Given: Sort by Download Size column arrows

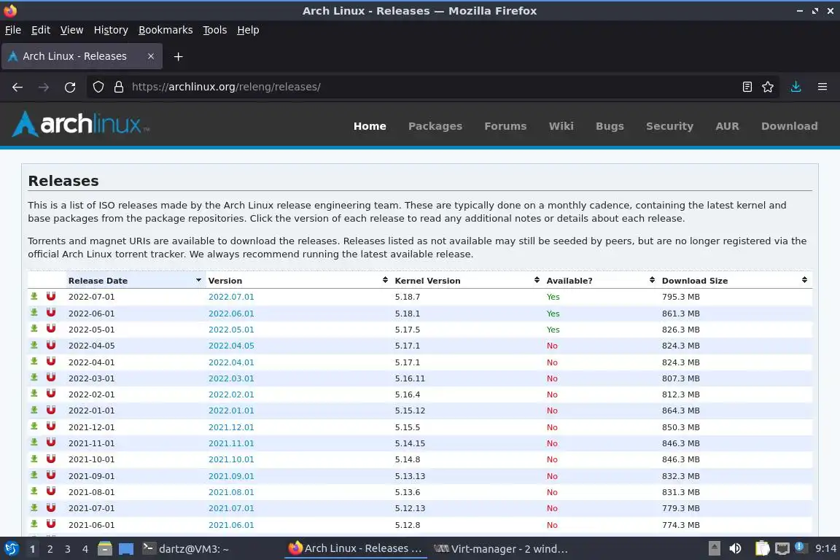Looking at the screenshot, I should [804, 280].
